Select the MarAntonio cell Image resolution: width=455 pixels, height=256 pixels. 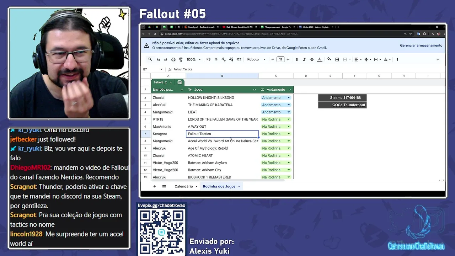(168, 127)
